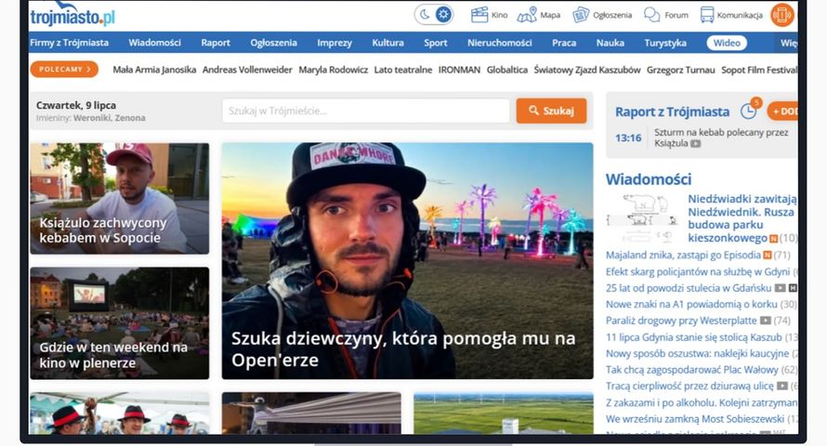Click video icon beside Szturm na kebab

coord(696,143)
